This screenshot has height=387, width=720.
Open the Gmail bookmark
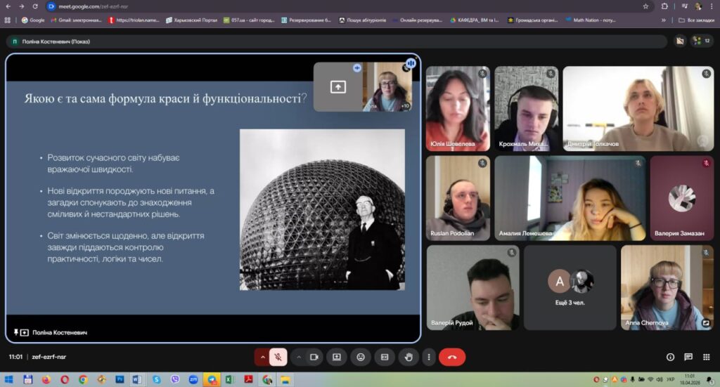[x=76, y=20]
